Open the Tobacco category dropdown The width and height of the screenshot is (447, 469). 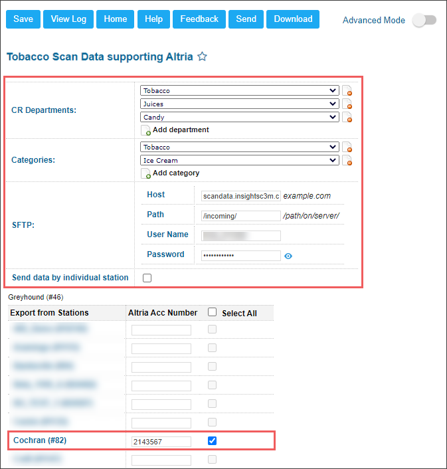coord(240,147)
